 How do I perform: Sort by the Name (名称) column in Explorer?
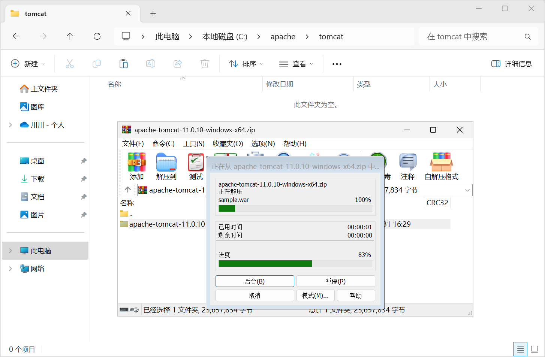tap(114, 84)
